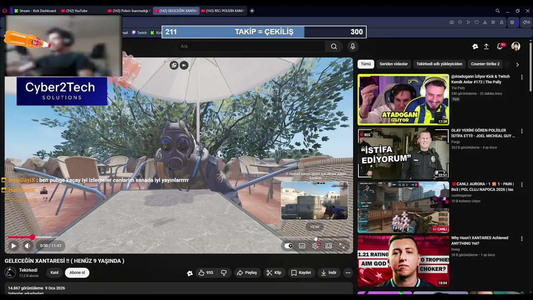Open the YouTube create upload icon

click(x=486, y=47)
